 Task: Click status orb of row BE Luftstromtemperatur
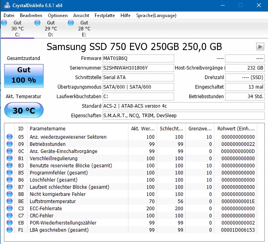tap(10, 201)
